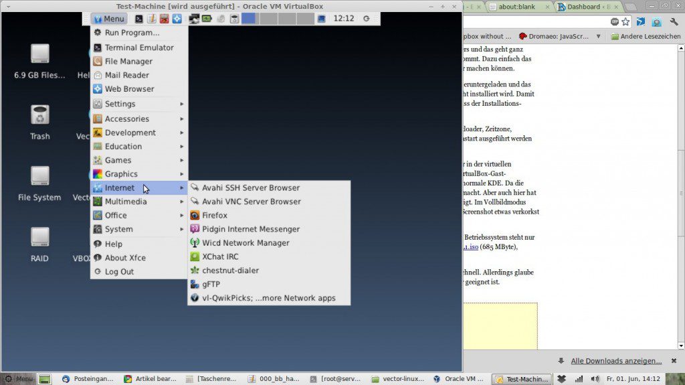Expand the System submenu arrow

[182, 229]
